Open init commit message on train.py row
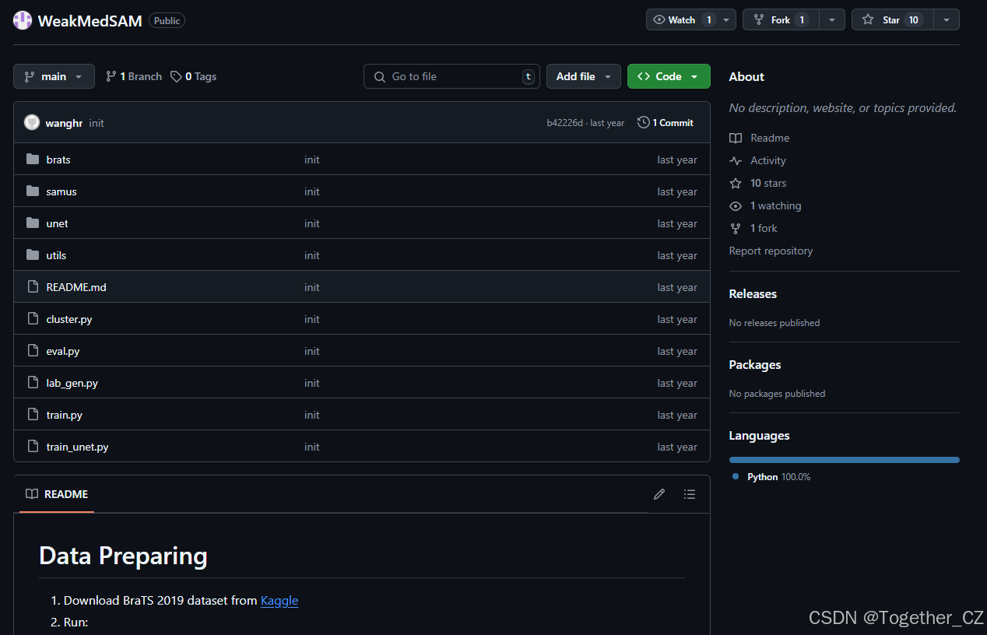The image size is (987, 635). tap(312, 415)
